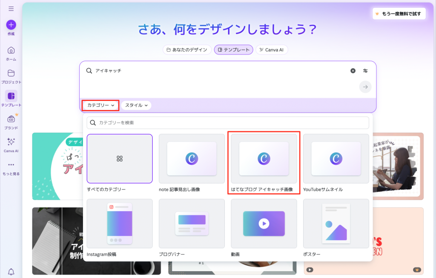Open search filter settings icon

coord(365,71)
